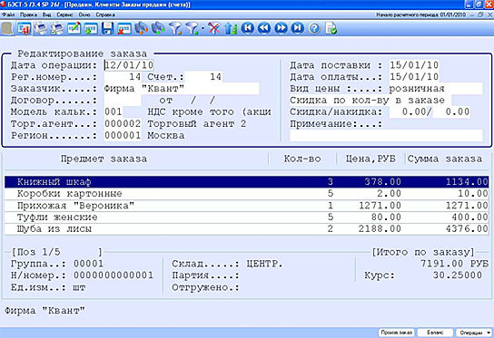The height and width of the screenshot is (338, 494).
Task: Jump to first record button
Action: [248, 28]
